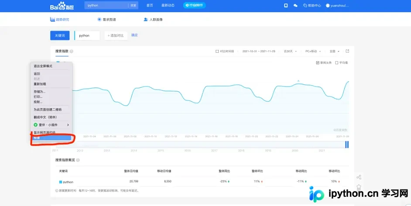Click the 20,799 value cell
The width and height of the screenshot is (411, 206).
134,182
